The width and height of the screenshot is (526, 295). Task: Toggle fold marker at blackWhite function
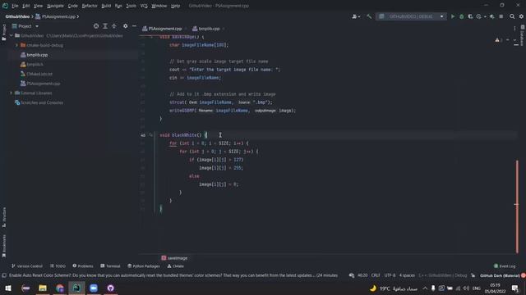pos(151,135)
